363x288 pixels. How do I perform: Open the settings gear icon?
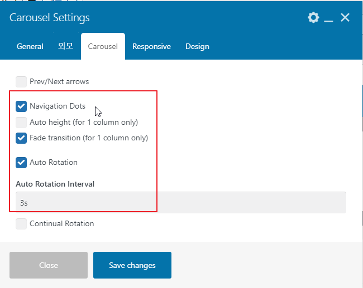(313, 18)
